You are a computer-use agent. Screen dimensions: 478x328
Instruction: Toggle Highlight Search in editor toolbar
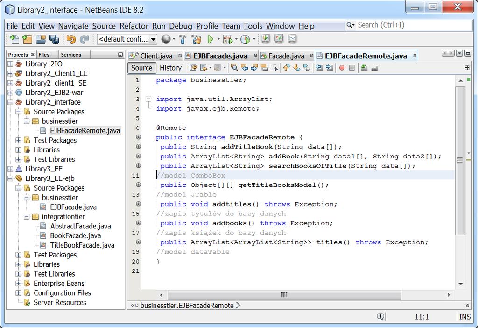264,68
